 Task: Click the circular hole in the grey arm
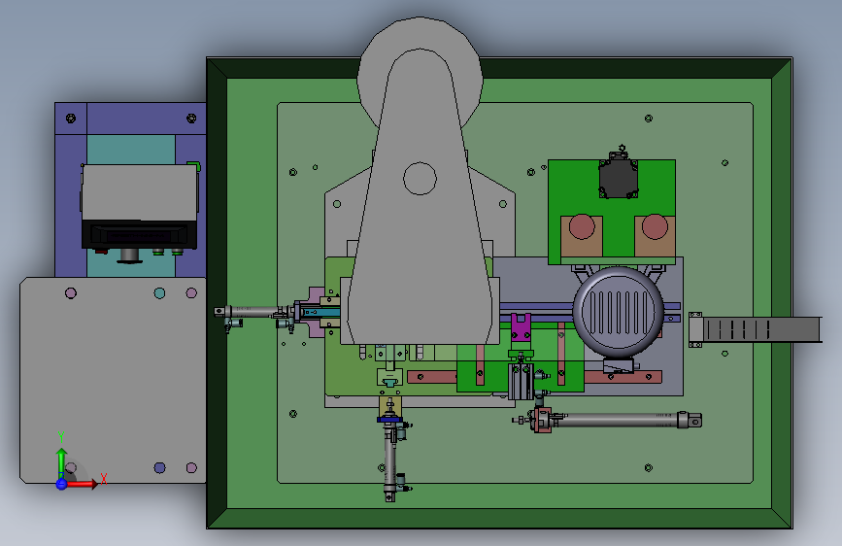point(420,179)
